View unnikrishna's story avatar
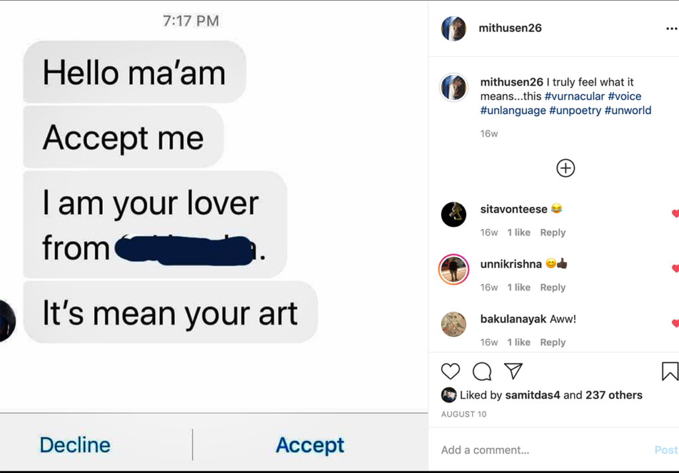679x473 pixels. (454, 269)
